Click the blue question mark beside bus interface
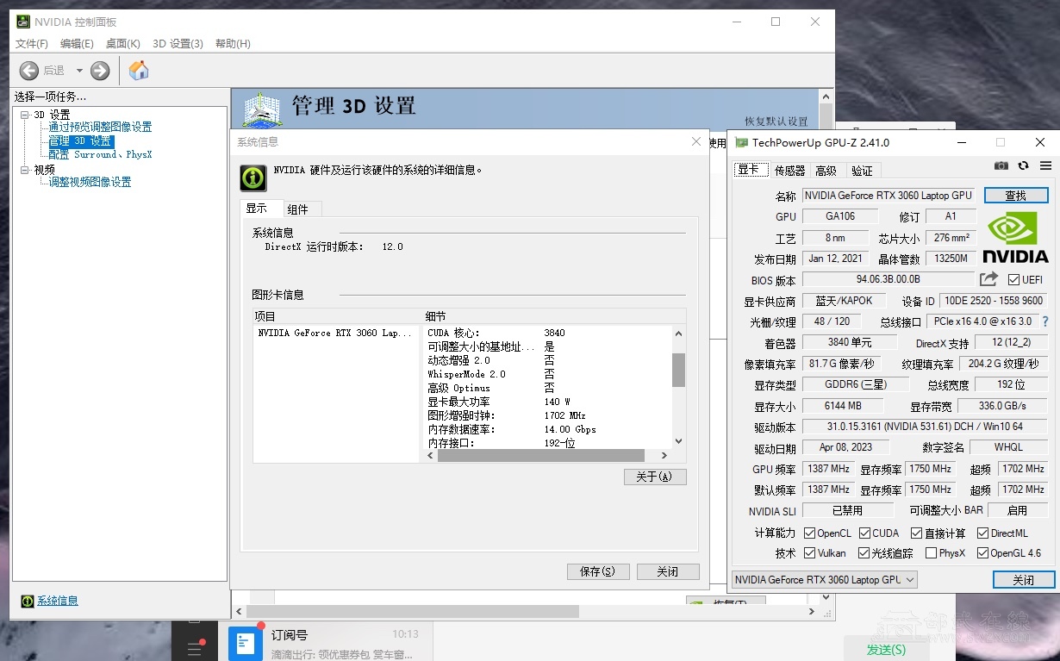1060x661 pixels. click(x=1045, y=321)
